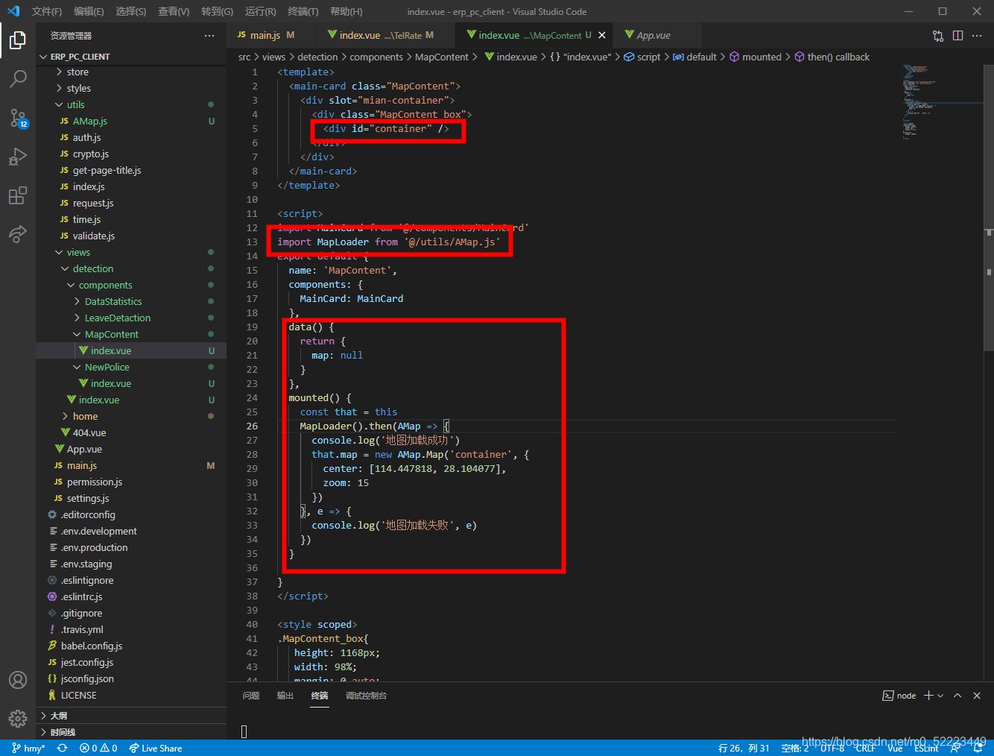Collapse the utils folder
The image size is (994, 756).
tap(76, 105)
